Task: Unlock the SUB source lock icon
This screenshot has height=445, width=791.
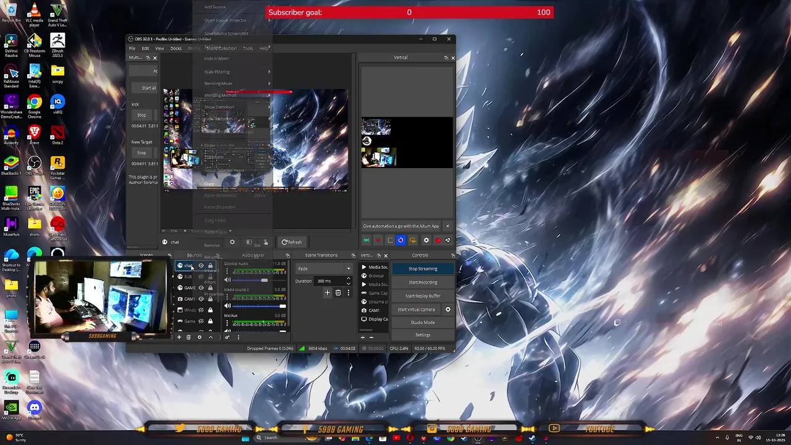Action: coord(210,277)
